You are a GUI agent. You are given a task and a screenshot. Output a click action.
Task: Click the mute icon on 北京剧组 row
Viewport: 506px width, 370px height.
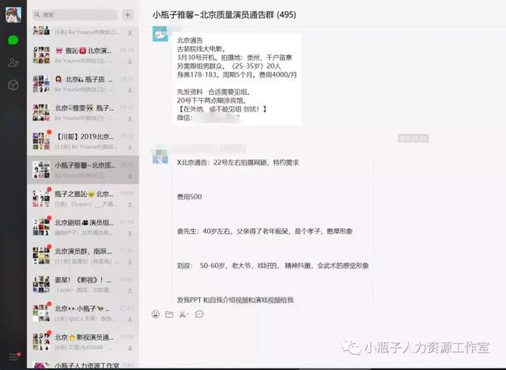coord(130,233)
